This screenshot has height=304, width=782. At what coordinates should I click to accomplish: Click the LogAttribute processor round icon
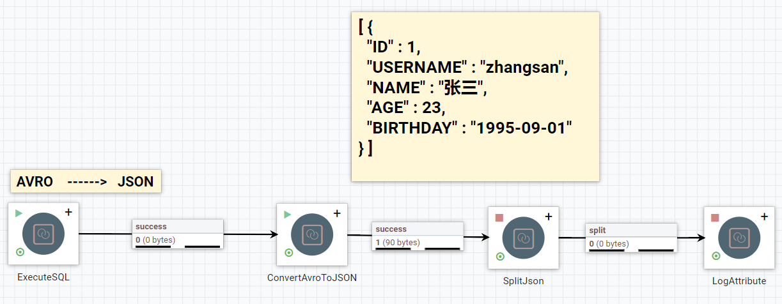pyautogui.click(x=739, y=238)
